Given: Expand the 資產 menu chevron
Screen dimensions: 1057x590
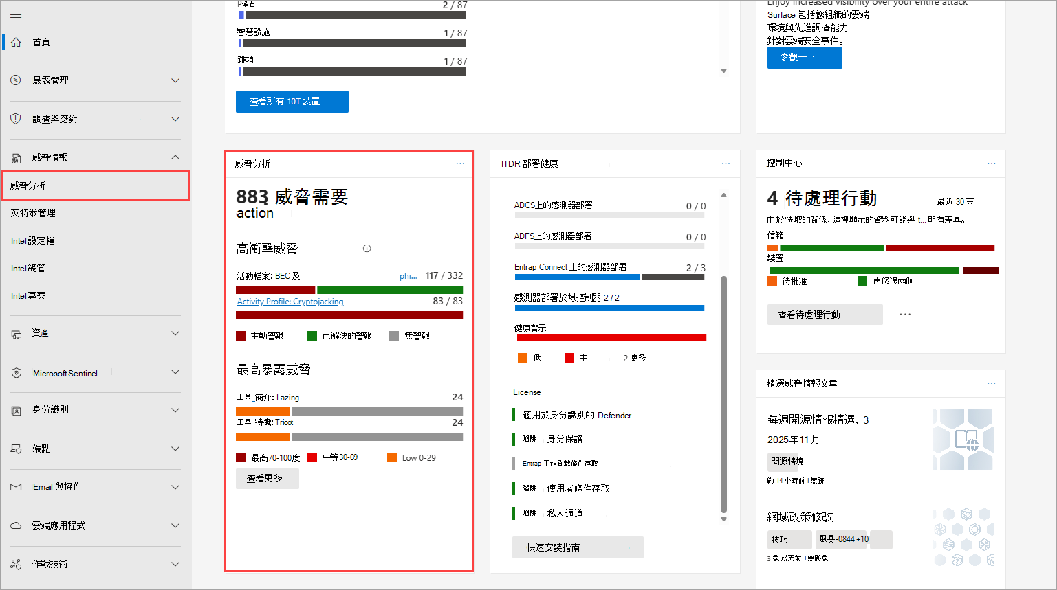Looking at the screenshot, I should point(175,333).
